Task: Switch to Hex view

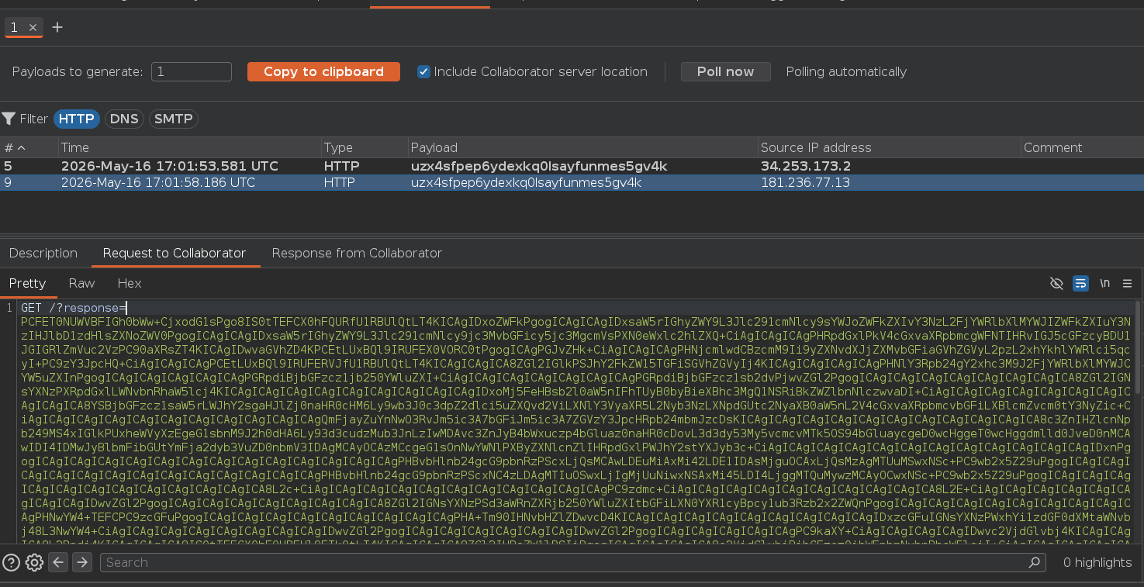Action: [x=130, y=283]
